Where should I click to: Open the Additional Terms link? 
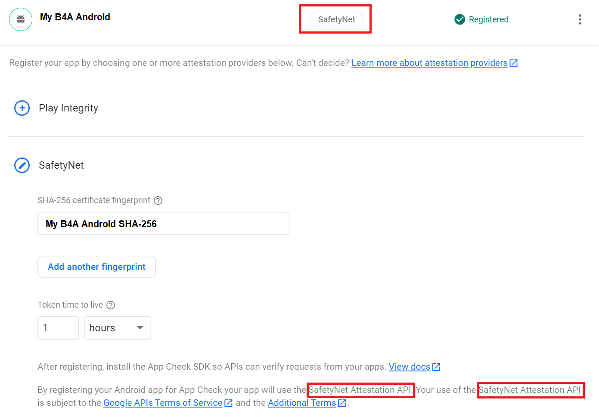click(x=301, y=403)
